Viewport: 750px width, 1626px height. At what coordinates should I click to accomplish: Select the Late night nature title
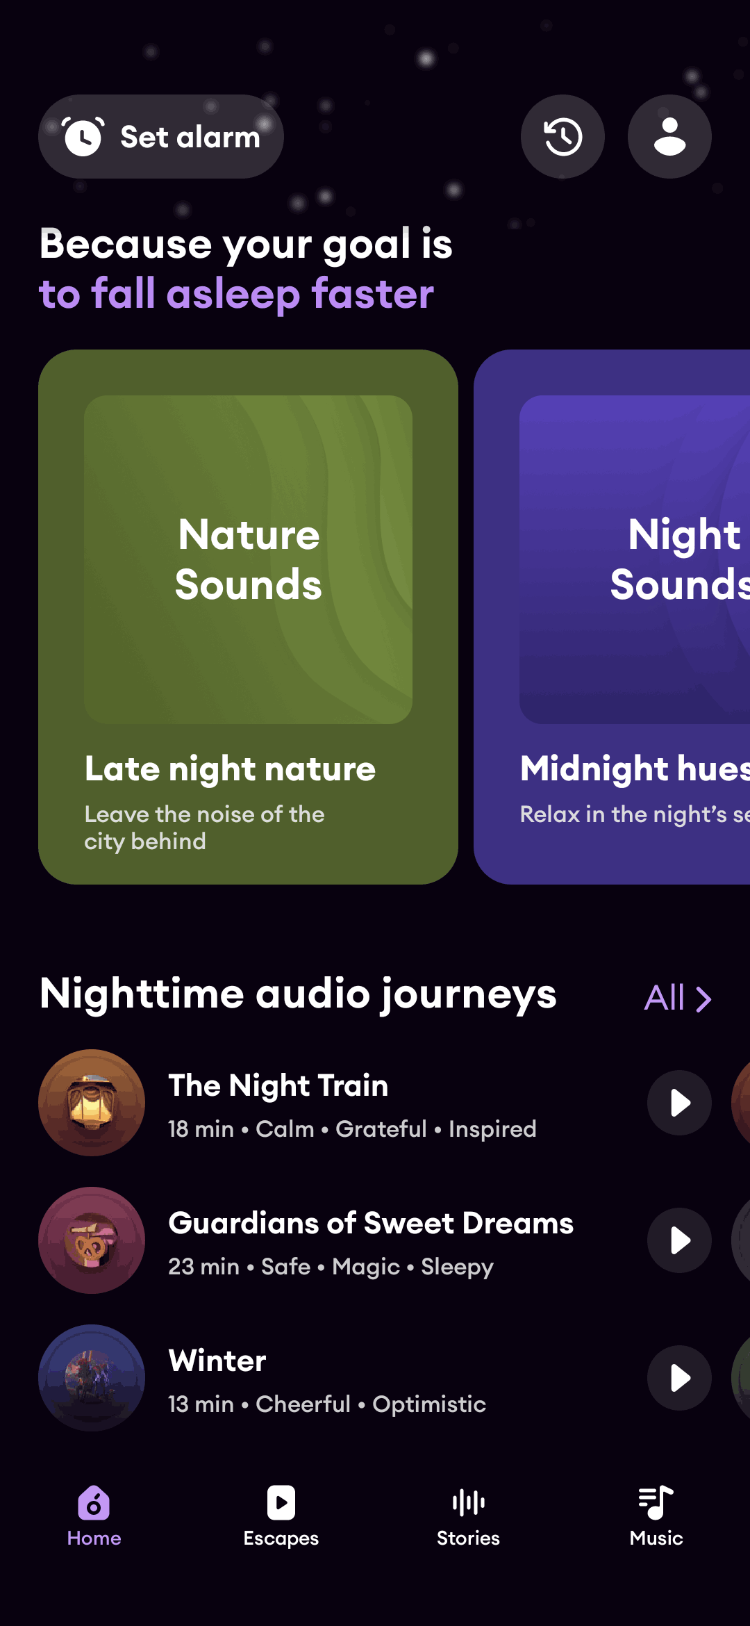point(230,769)
